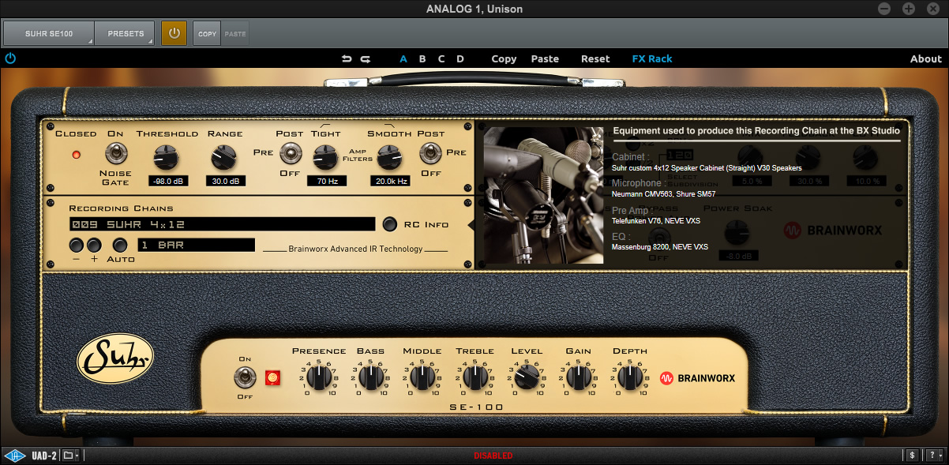Screen dimensions: 949x465
Task: Click the noise gate Range knob
Action: (224, 158)
